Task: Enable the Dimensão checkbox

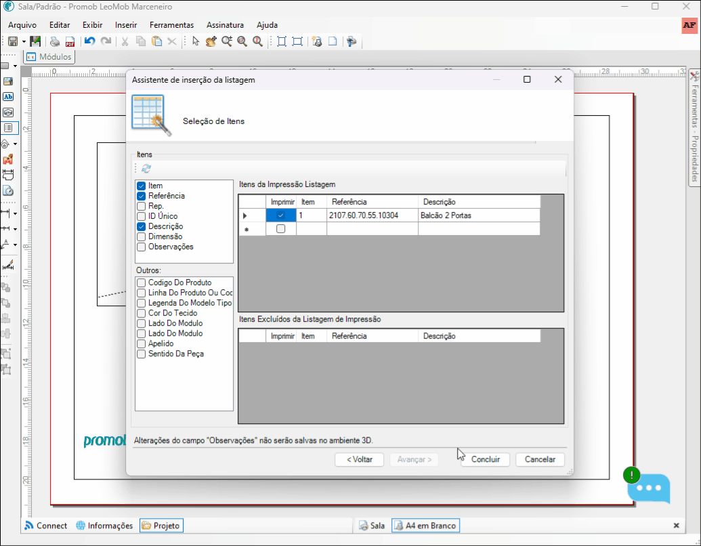Action: tap(142, 236)
